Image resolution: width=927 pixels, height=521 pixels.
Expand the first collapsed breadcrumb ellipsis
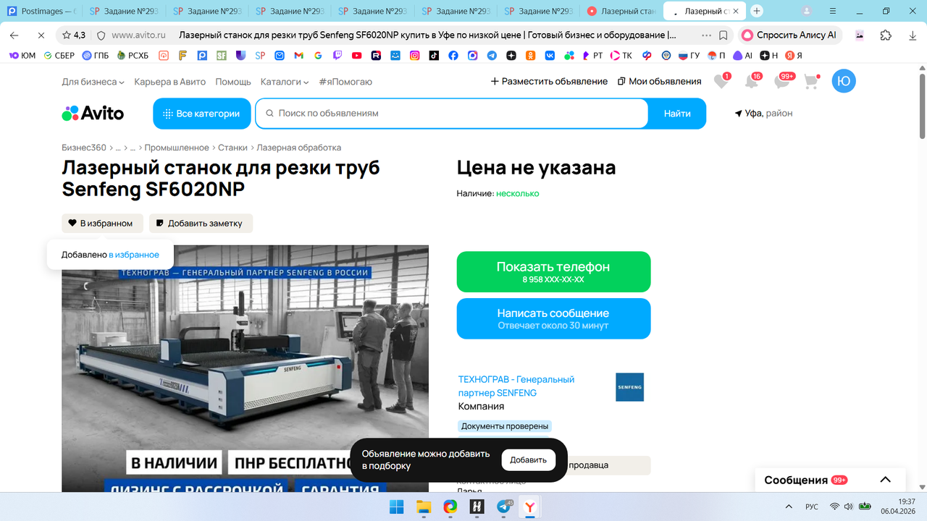tap(118, 148)
